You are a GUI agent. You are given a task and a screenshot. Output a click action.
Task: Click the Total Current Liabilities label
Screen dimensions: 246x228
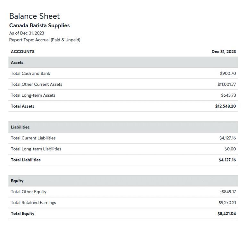33,138
